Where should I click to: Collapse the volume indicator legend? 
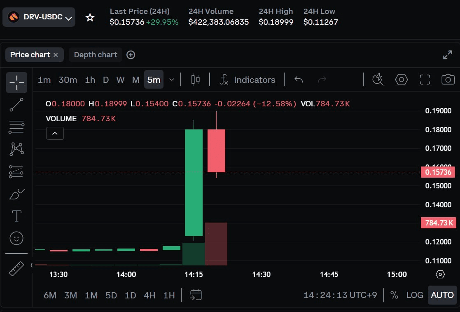tap(55, 133)
